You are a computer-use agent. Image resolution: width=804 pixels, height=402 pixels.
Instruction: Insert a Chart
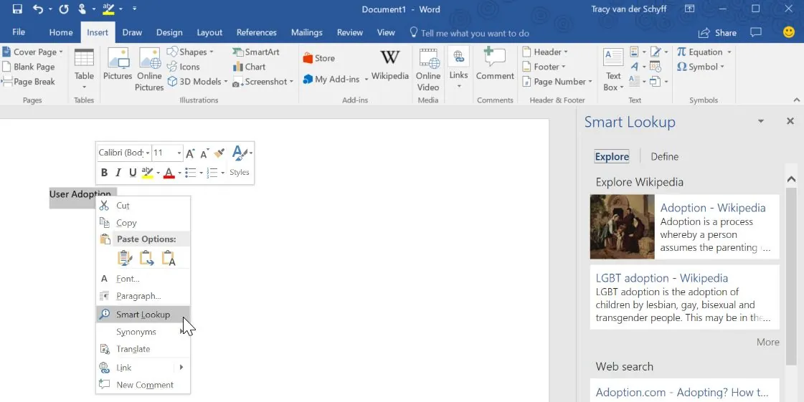click(249, 67)
